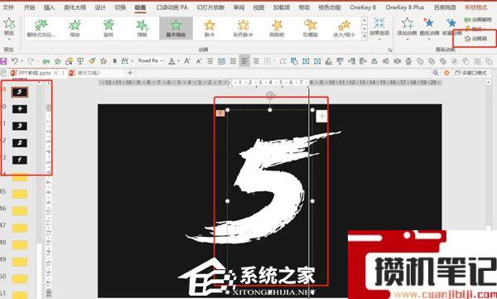Select the slide thumbnail showing number 5
Screen dimensions: 497x299
click(x=20, y=92)
